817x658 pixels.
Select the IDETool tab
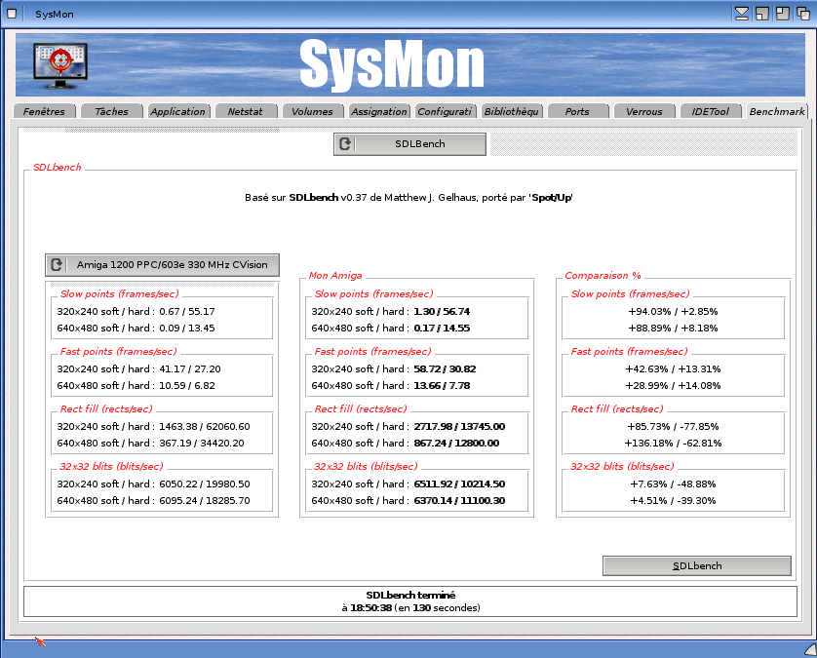711,111
